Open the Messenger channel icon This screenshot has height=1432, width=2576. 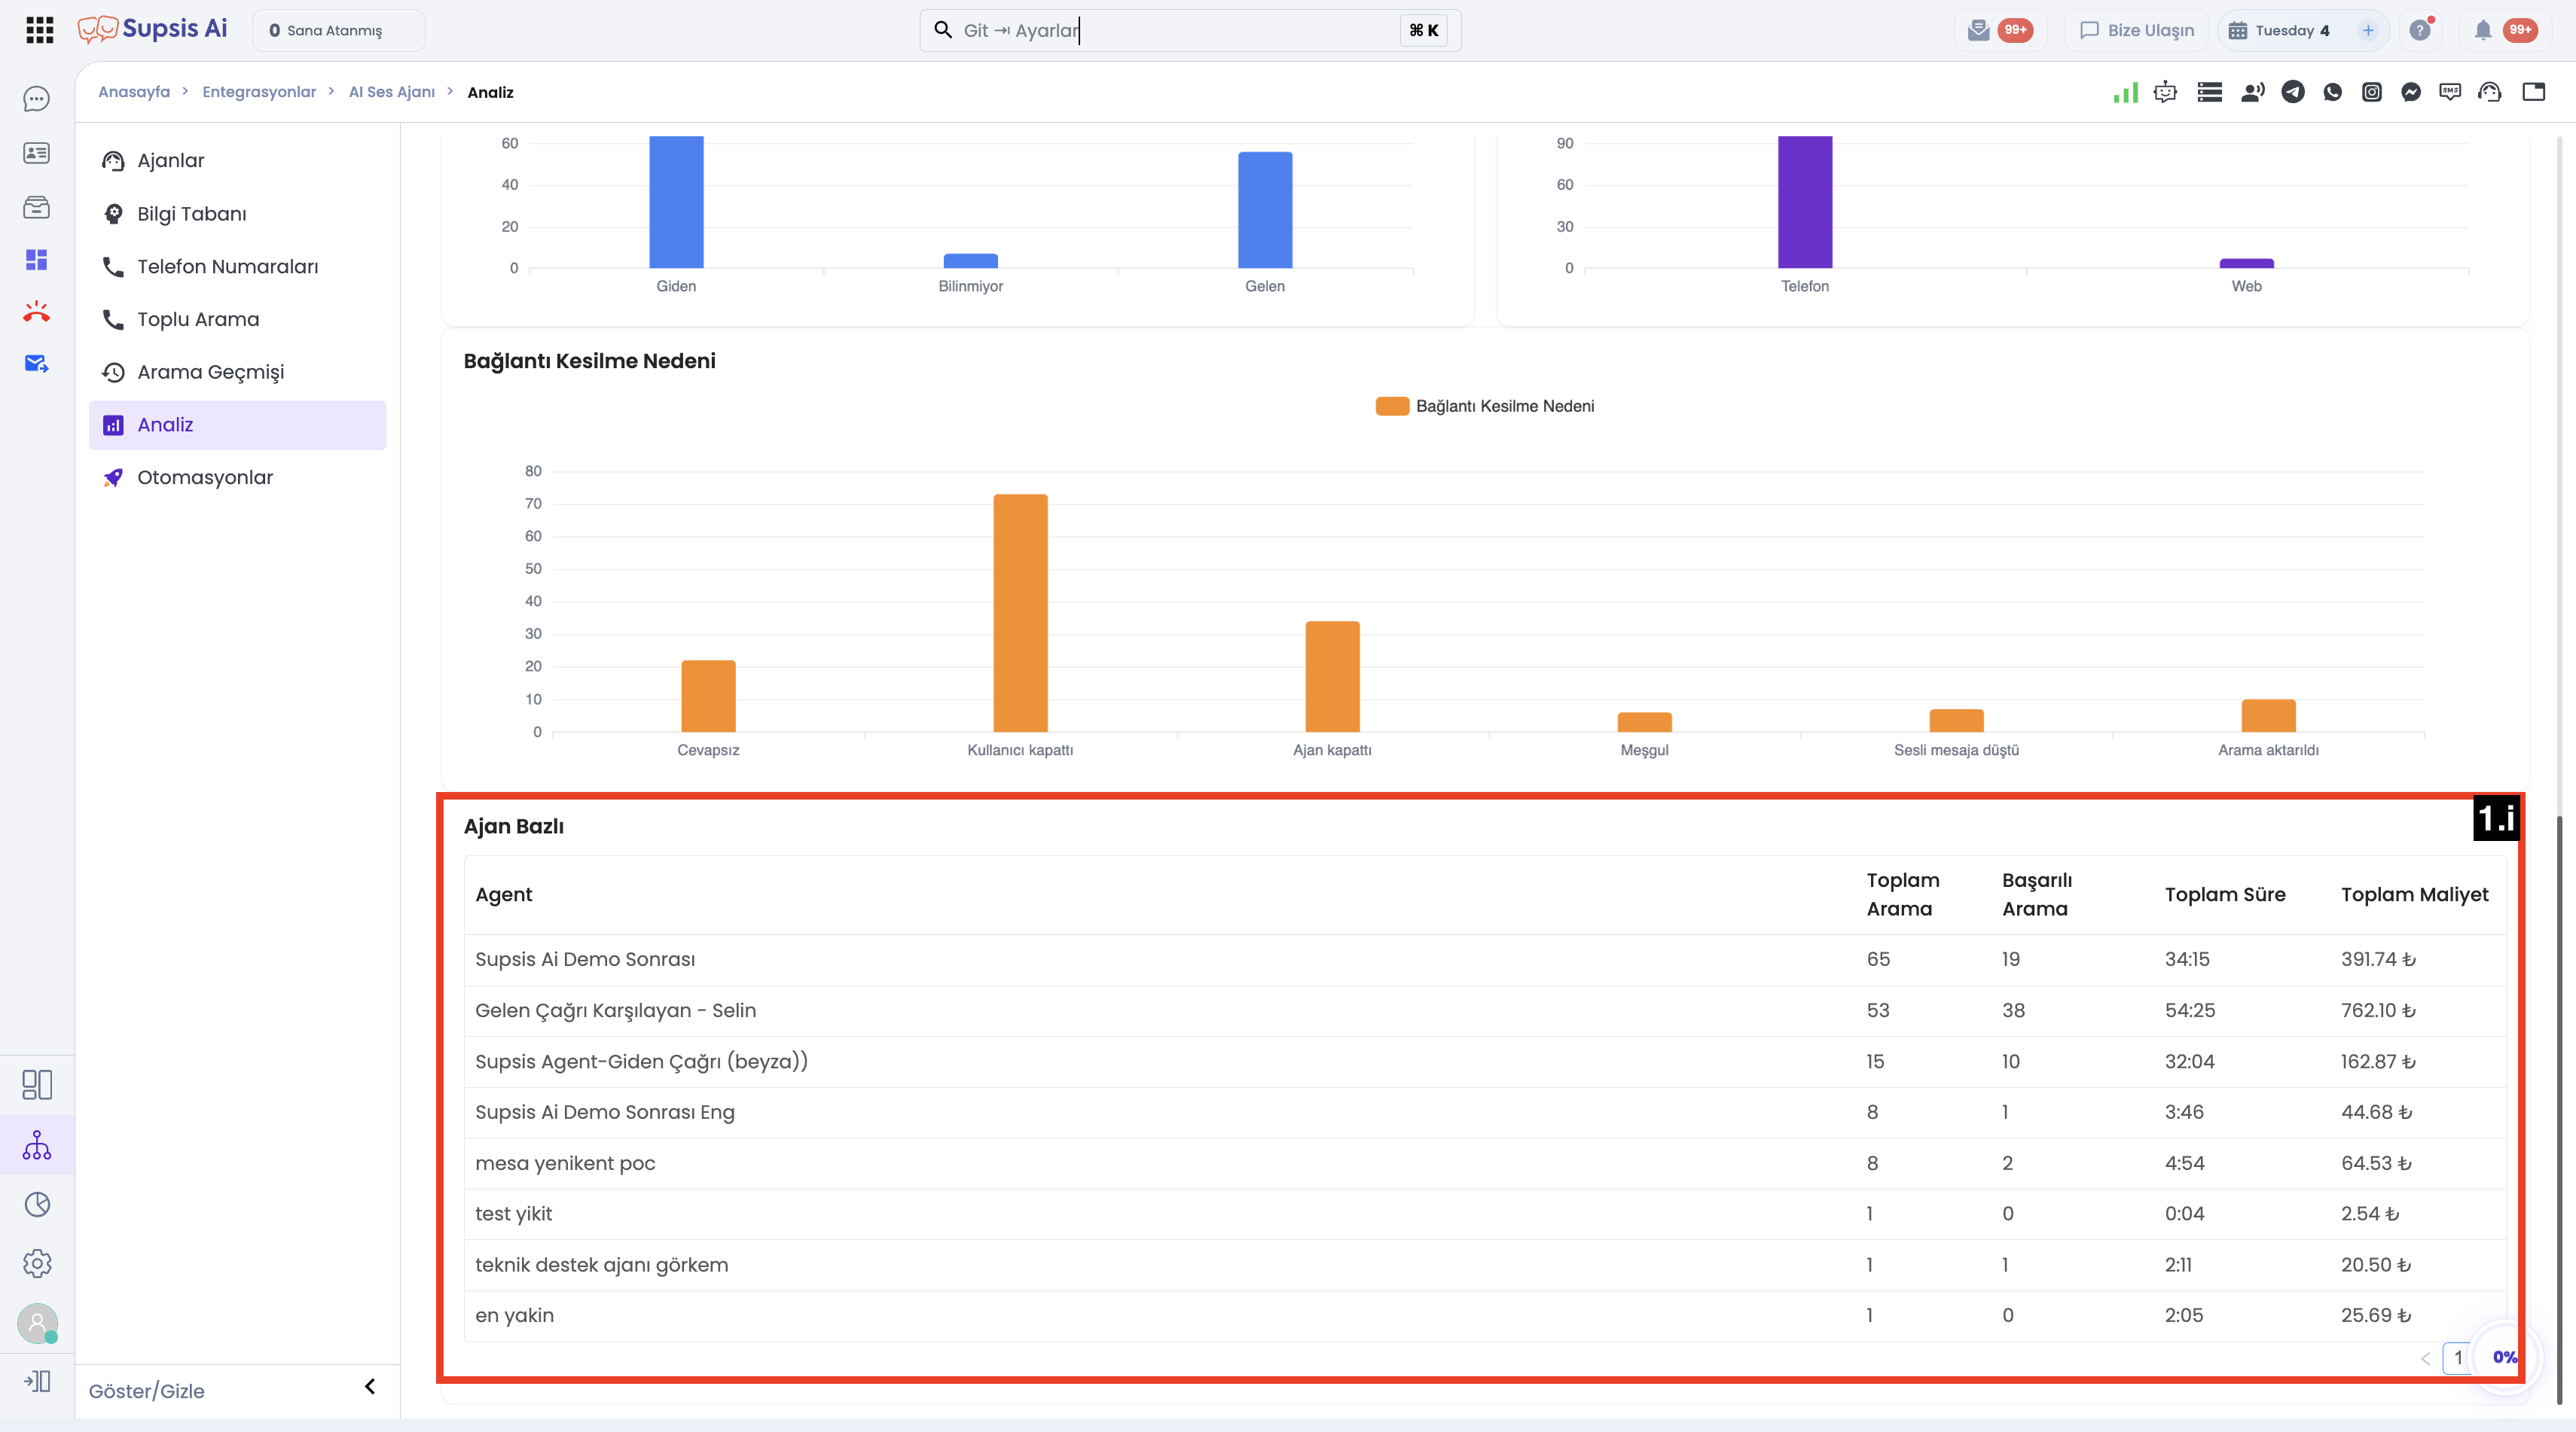coord(2411,92)
